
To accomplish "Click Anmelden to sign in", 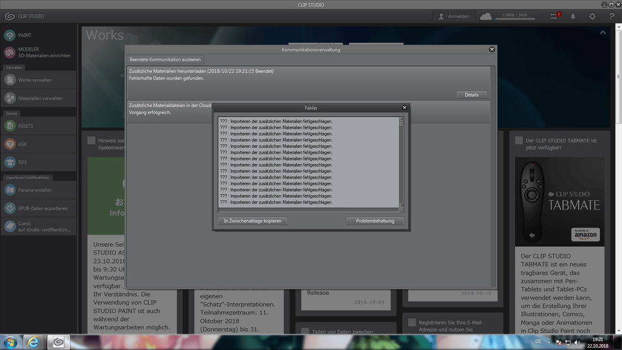I will [454, 16].
